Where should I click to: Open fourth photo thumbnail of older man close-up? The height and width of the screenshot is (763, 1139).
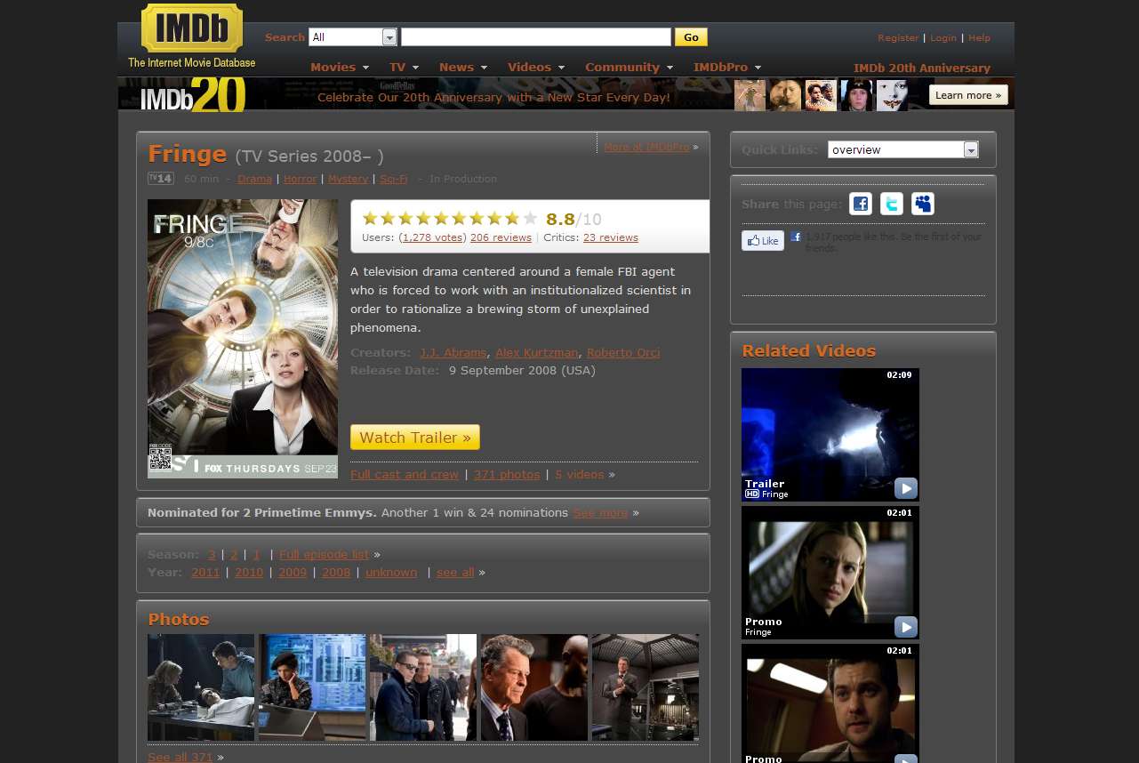click(x=534, y=687)
